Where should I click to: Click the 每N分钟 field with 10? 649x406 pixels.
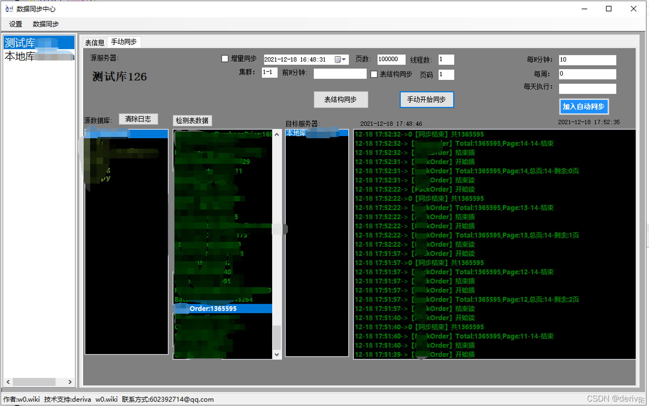(x=587, y=60)
